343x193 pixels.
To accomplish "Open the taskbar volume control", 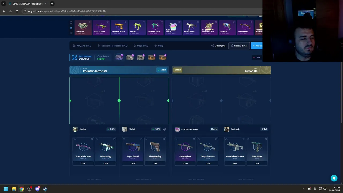I will click(325, 189).
